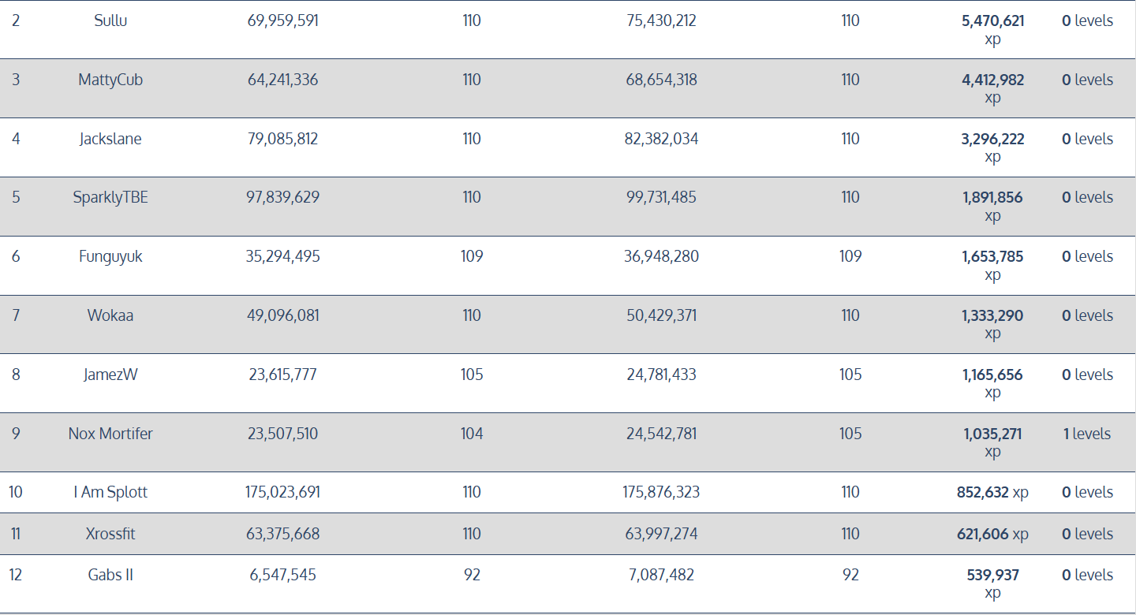Open Sullu's player profile

(110, 21)
